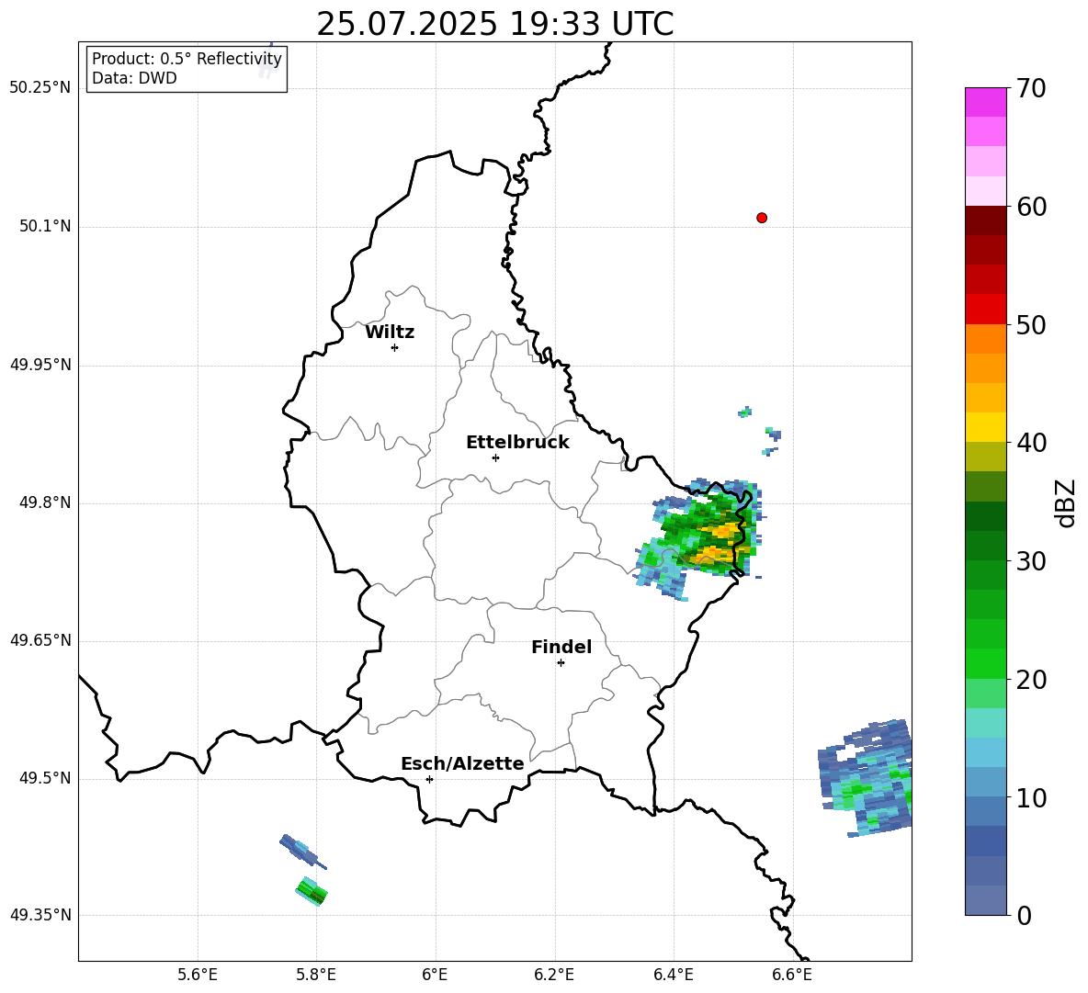Image resolution: width=1088 pixels, height=993 pixels.
Task: Click the 50.25°N latitude label
Action: tap(40, 88)
